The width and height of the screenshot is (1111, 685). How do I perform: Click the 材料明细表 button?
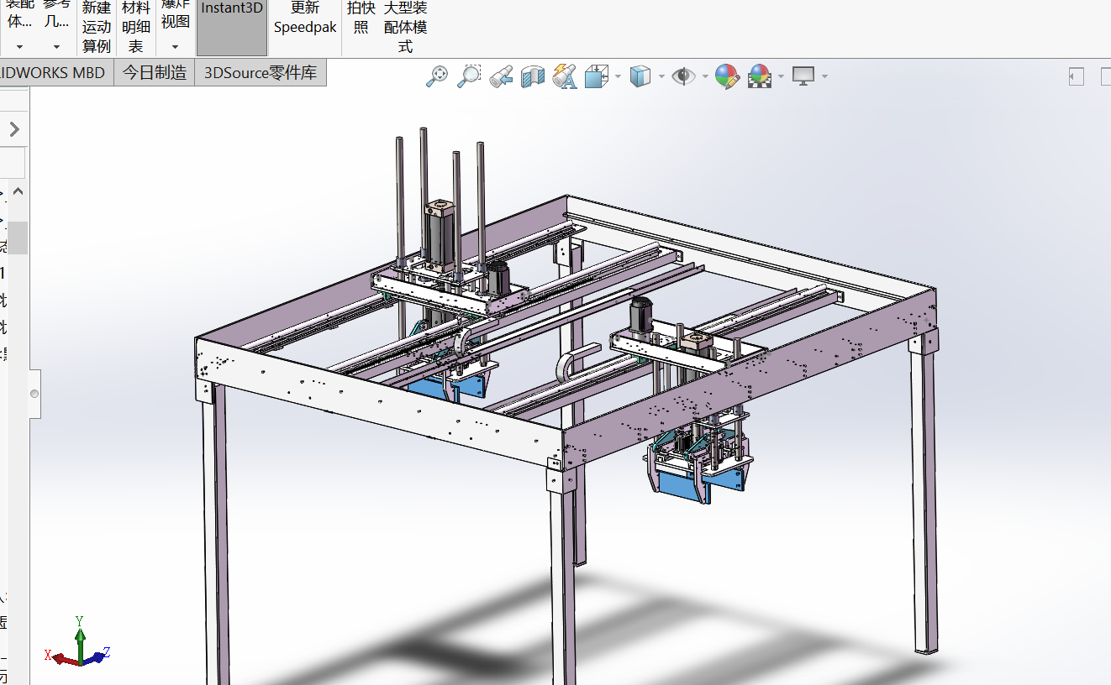[x=136, y=28]
